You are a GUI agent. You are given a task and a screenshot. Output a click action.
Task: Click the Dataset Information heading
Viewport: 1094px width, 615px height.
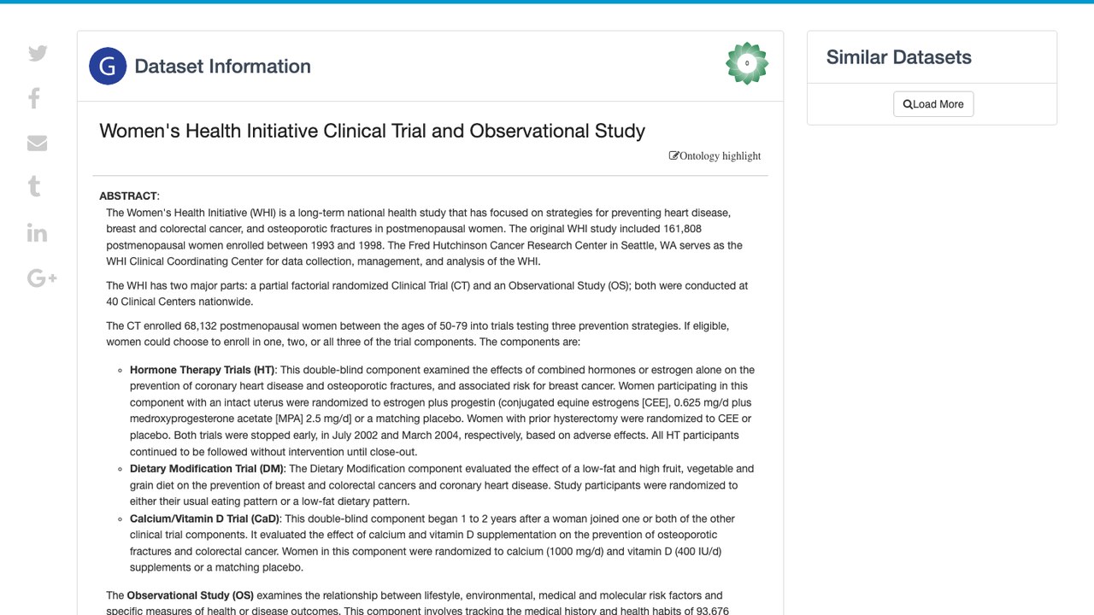click(x=223, y=67)
